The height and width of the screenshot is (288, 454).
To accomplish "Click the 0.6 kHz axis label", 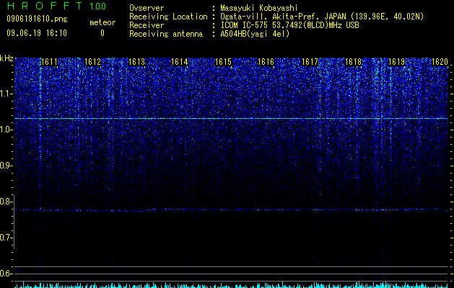I will click(x=6, y=274).
